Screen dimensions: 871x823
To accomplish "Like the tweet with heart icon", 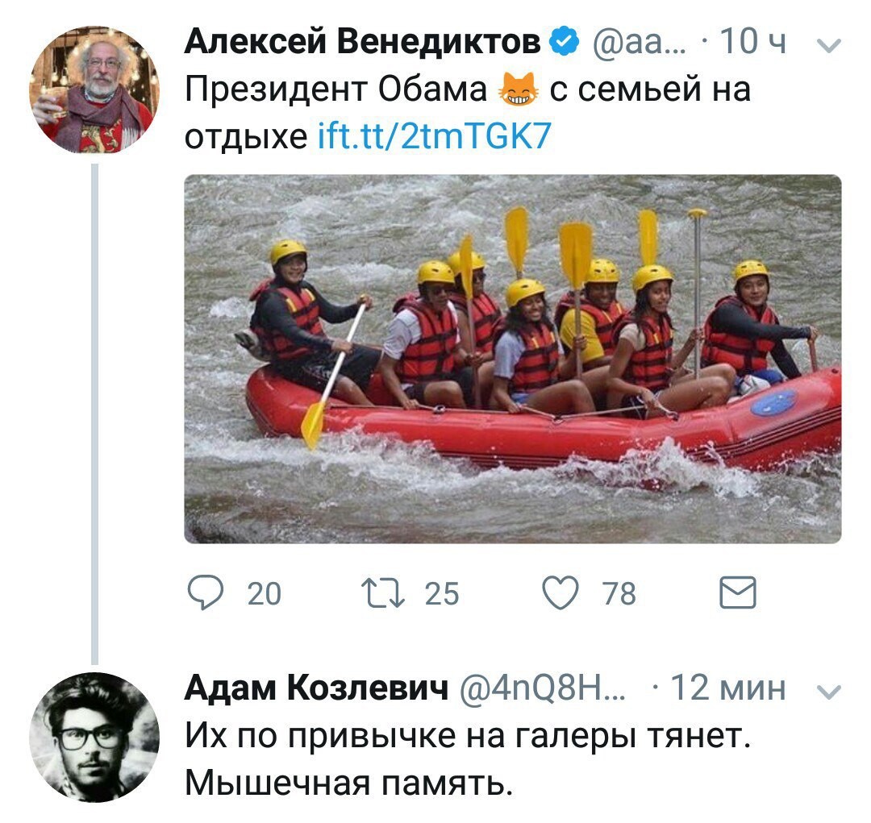I will pyautogui.click(x=560, y=592).
